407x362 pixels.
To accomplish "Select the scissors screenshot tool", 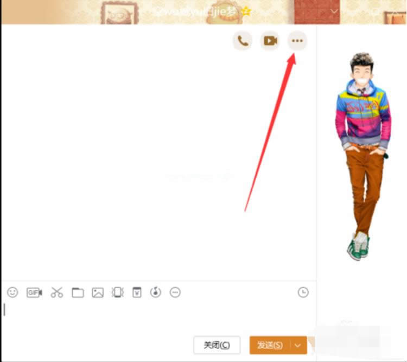I will (x=57, y=293).
